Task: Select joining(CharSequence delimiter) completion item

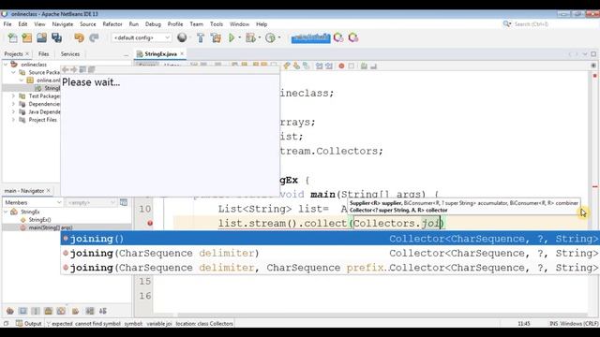Action: coord(330,253)
